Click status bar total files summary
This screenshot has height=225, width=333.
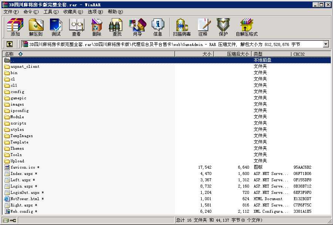pyautogui.click(x=219, y=220)
